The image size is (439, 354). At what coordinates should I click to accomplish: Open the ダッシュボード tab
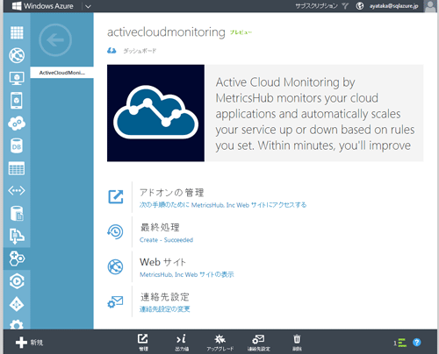click(140, 51)
